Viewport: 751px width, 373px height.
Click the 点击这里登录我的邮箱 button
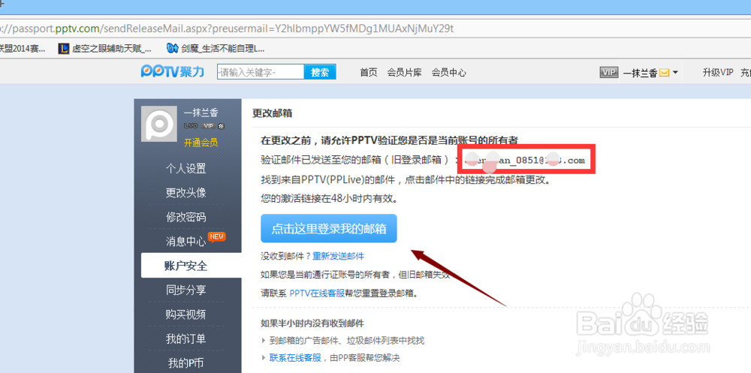(x=329, y=228)
